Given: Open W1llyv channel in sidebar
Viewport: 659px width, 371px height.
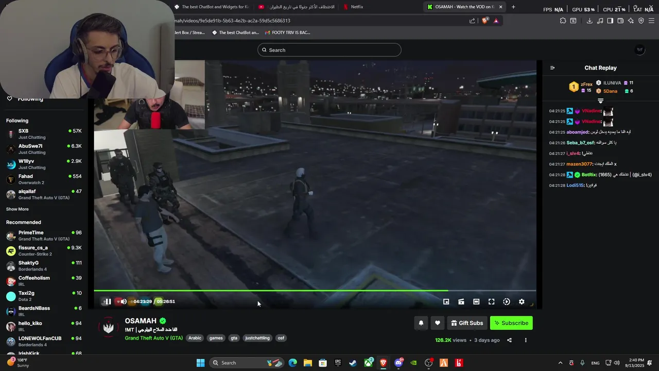Looking at the screenshot, I should click(44, 164).
